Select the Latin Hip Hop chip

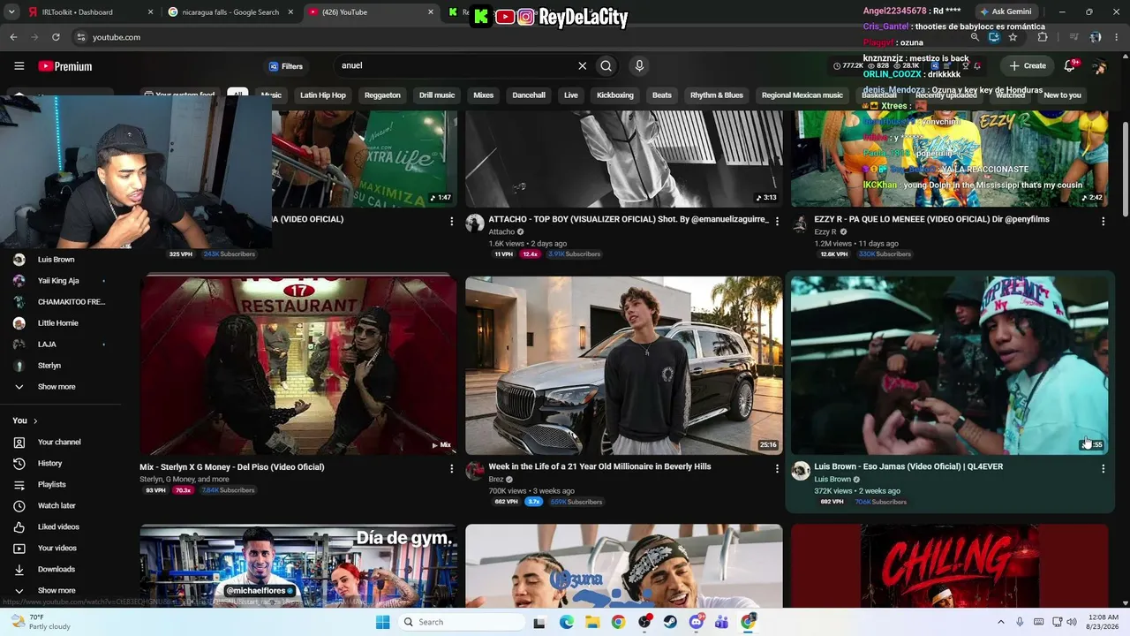coord(323,95)
